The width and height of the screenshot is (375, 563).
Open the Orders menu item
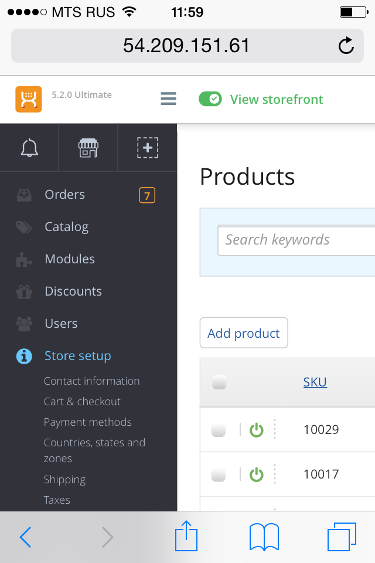tap(64, 195)
